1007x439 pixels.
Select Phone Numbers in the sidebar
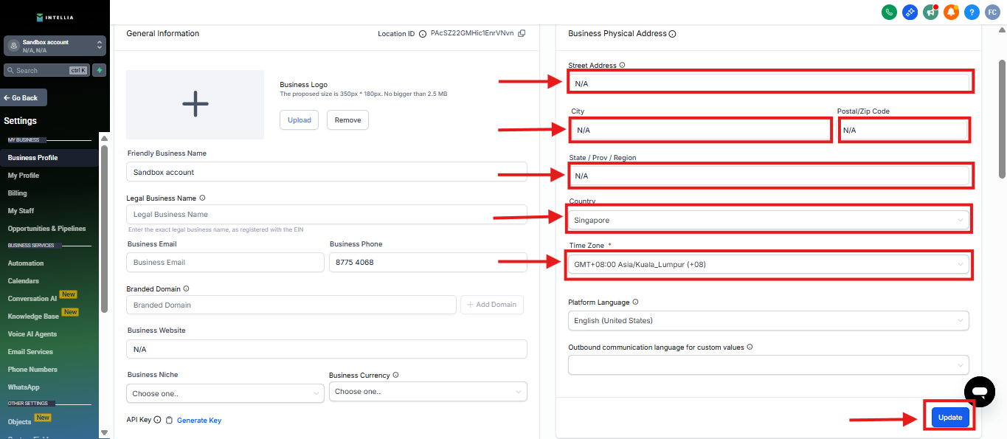click(32, 370)
